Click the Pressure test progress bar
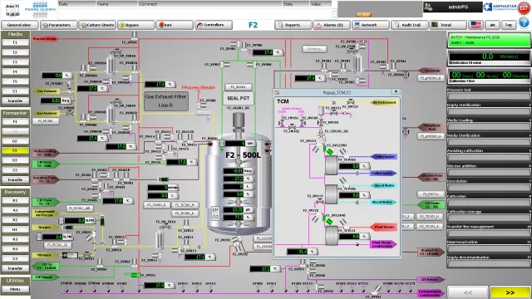This screenshot has width=532, height=299. click(489, 96)
